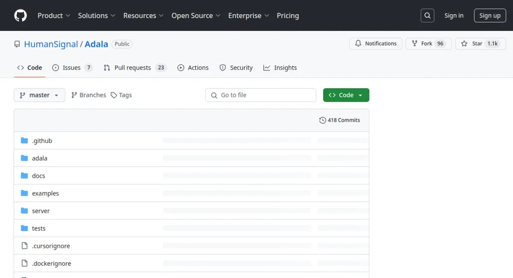Open the 418 Commits history
The height and width of the screenshot is (278, 513).
340,120
